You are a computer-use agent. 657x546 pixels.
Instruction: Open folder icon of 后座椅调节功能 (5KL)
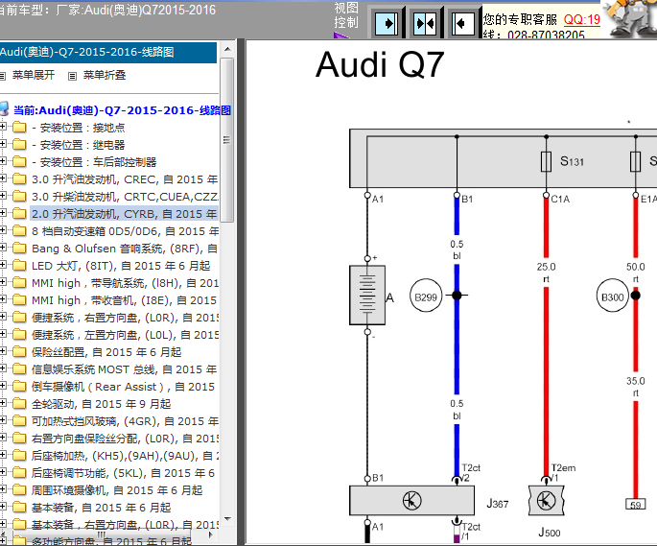(x=19, y=473)
